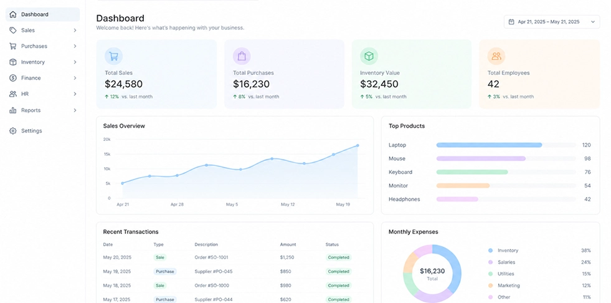The width and height of the screenshot is (611, 303).
Task: Click the May 18, 2025 date cell
Action: (117, 286)
